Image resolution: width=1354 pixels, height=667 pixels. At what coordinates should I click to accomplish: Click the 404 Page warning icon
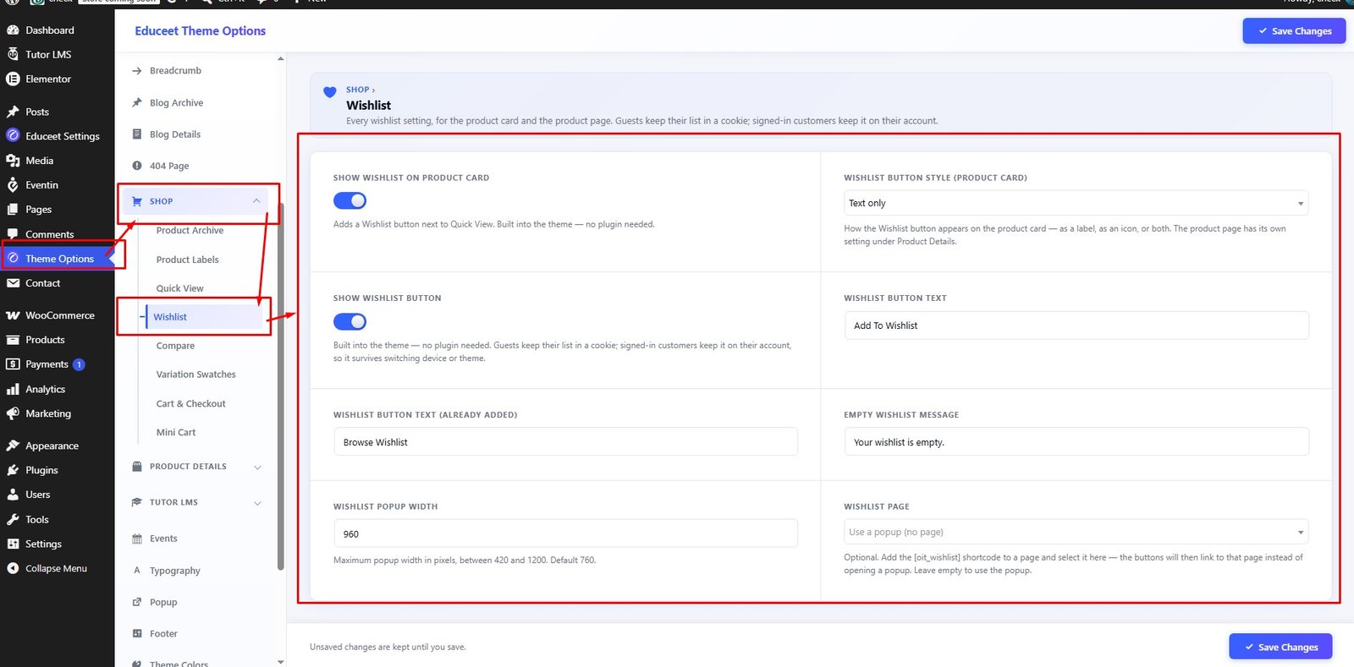[137, 166]
